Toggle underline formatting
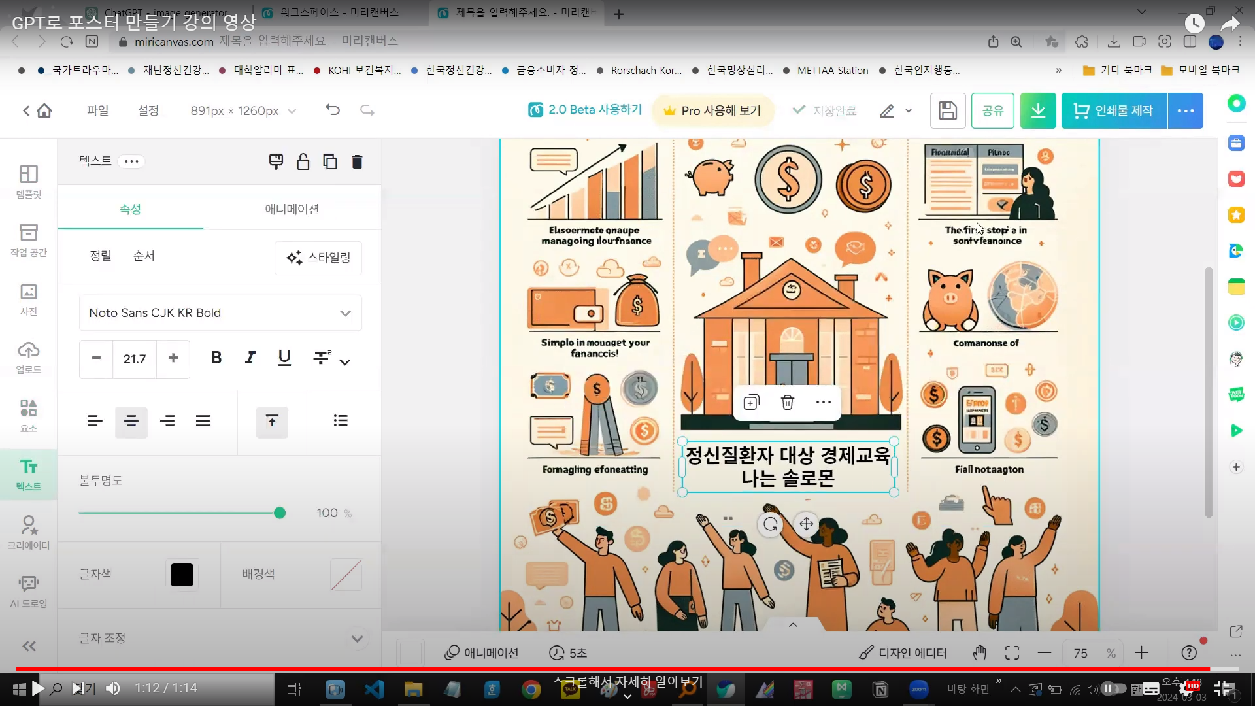The image size is (1255, 706). pyautogui.click(x=284, y=358)
